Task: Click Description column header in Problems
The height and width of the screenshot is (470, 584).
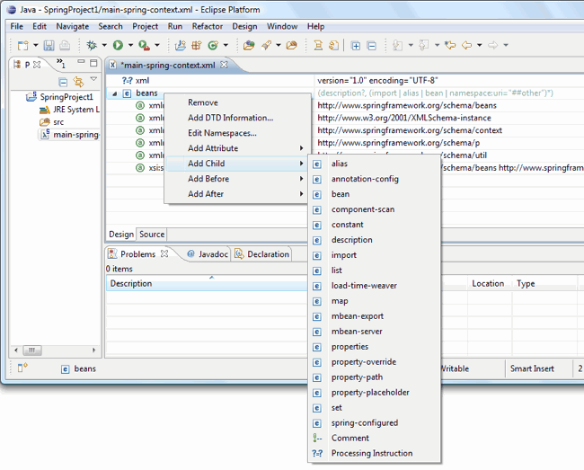Action: 131,284
